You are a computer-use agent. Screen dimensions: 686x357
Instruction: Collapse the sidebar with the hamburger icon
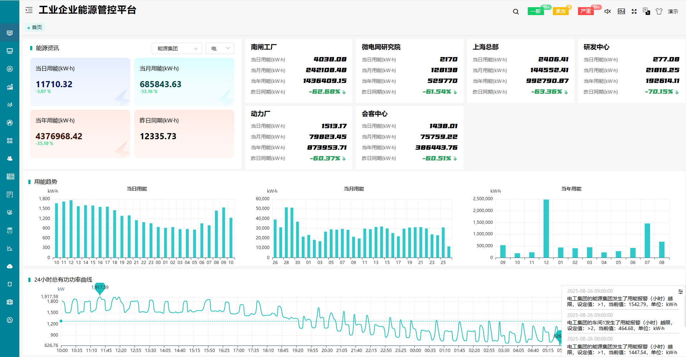click(x=29, y=10)
